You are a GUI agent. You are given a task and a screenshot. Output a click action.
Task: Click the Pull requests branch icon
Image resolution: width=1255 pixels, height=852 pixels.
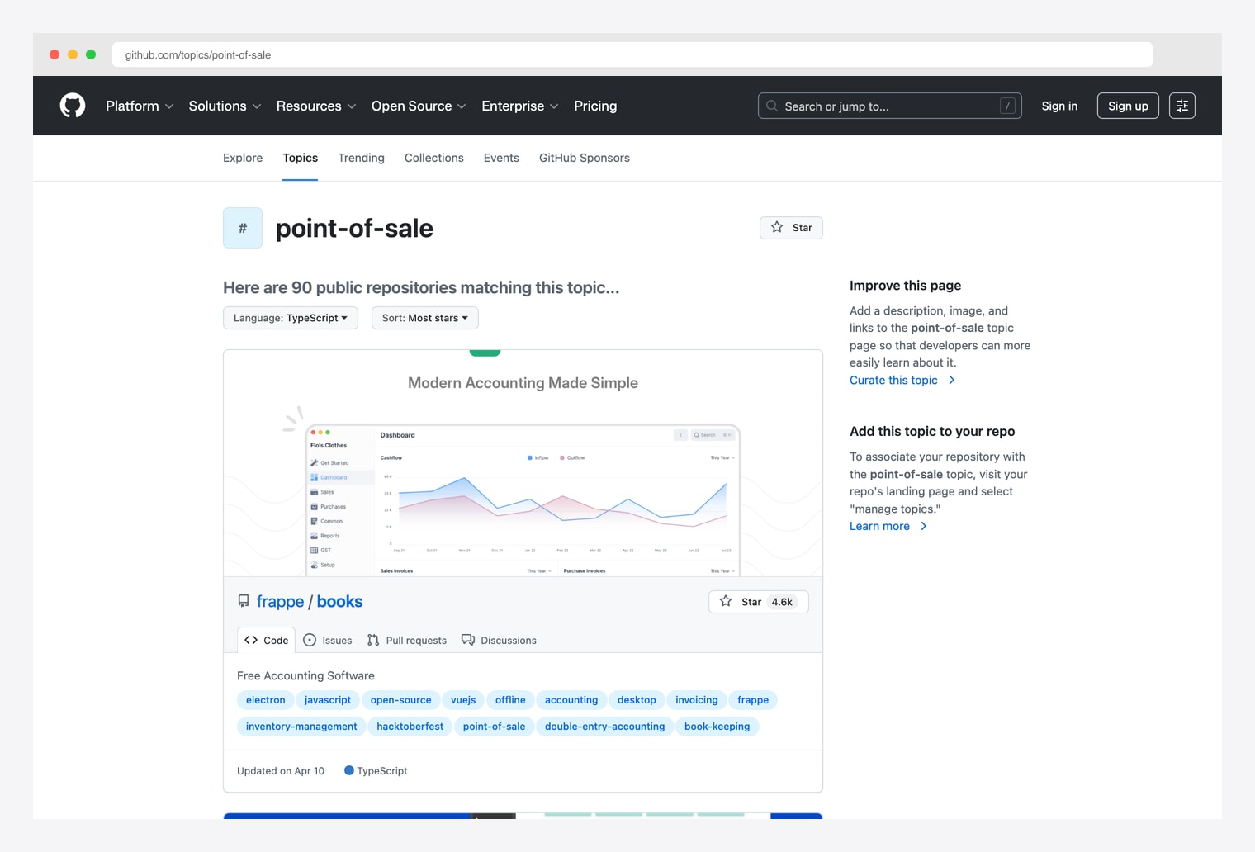(373, 640)
